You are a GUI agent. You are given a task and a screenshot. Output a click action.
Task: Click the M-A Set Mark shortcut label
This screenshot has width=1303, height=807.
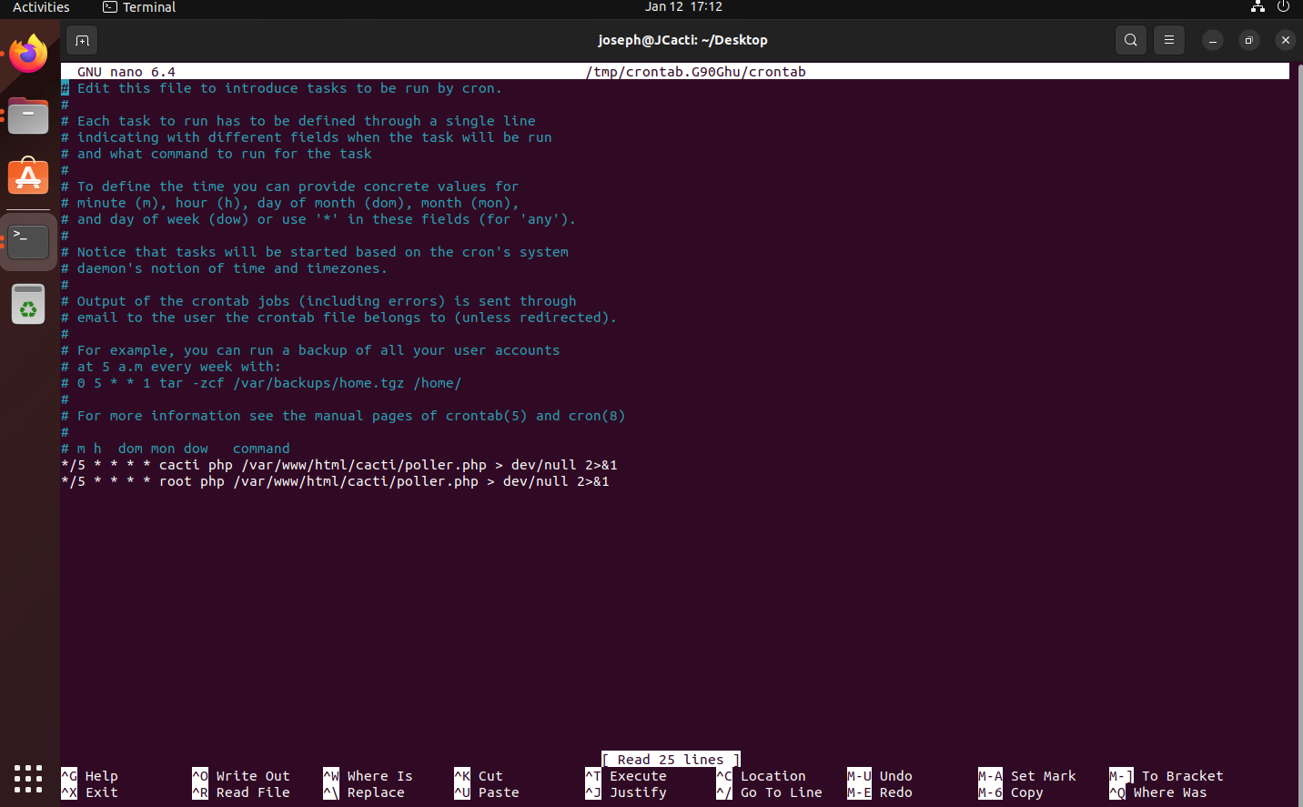click(x=1027, y=776)
